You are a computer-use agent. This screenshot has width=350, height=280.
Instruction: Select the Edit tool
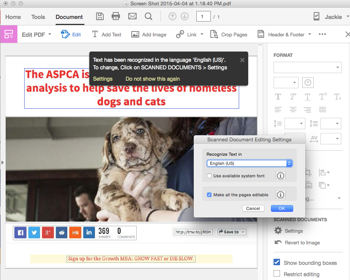click(71, 34)
